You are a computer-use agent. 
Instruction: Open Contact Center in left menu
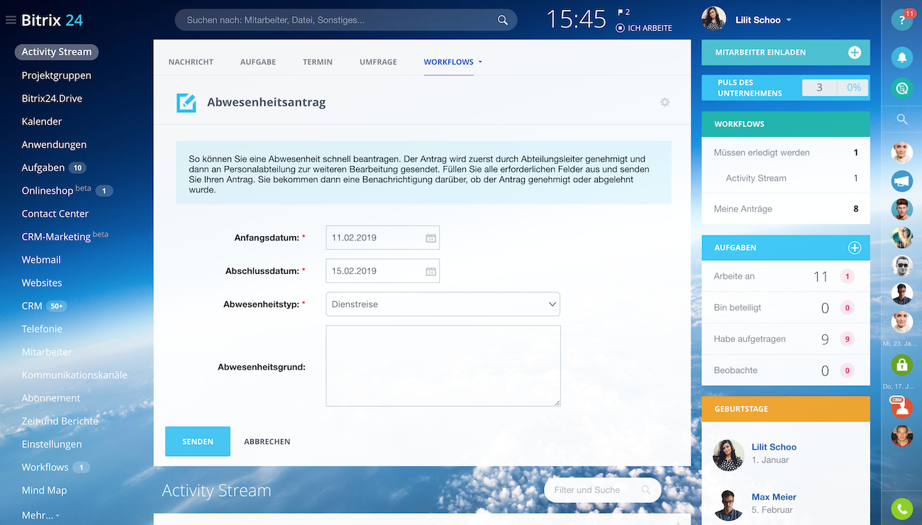click(55, 214)
